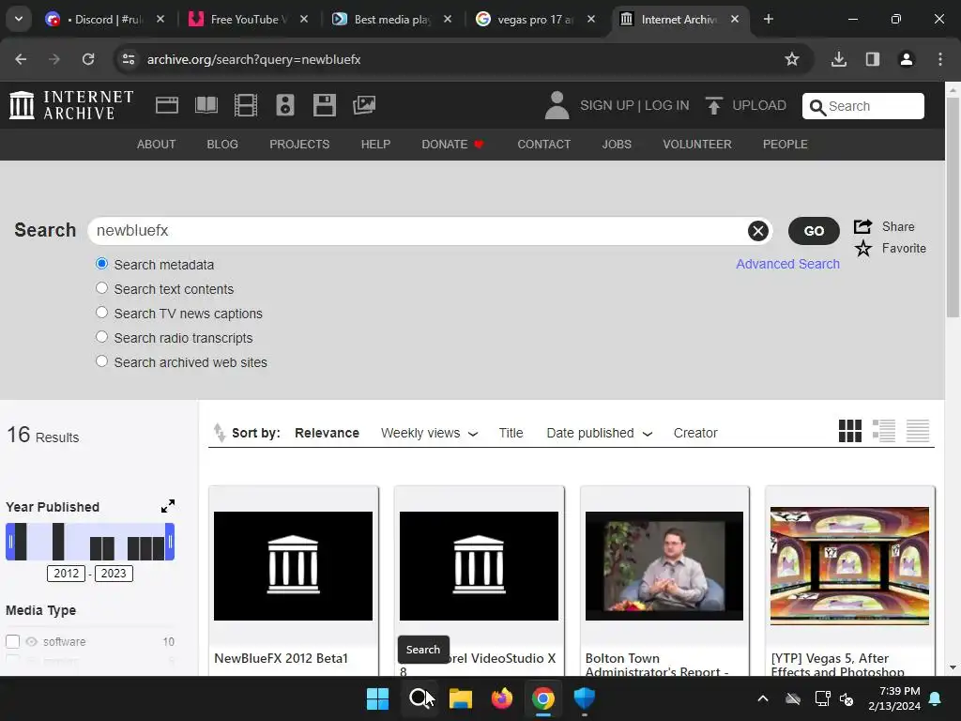The image size is (961, 721).
Task: Open Chrome side panel icon
Action: (x=873, y=59)
